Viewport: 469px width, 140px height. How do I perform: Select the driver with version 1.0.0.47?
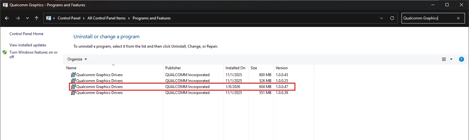click(x=99, y=87)
